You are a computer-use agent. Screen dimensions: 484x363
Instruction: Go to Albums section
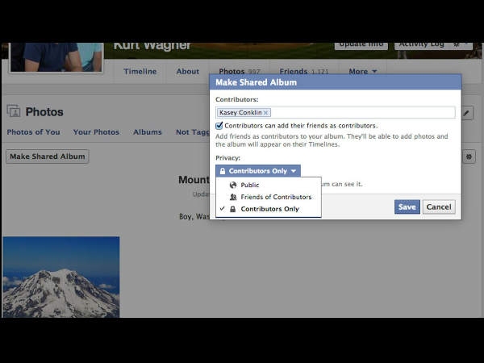148,132
